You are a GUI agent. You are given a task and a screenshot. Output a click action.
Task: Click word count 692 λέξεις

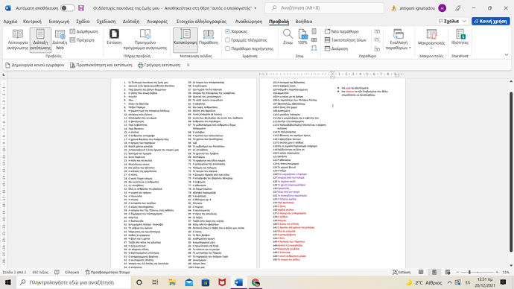click(x=40, y=273)
